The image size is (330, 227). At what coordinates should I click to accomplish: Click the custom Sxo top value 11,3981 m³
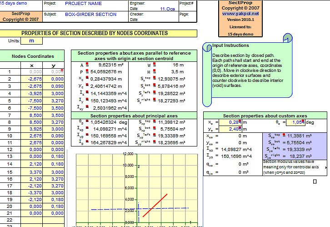pos(299,136)
